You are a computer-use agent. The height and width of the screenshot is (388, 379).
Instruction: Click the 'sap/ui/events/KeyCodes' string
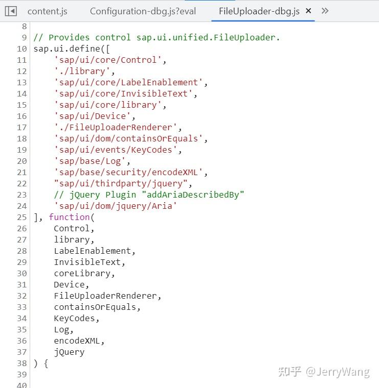coord(115,150)
